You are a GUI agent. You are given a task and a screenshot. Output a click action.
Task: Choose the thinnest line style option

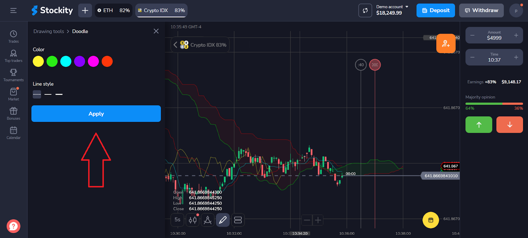37,94
